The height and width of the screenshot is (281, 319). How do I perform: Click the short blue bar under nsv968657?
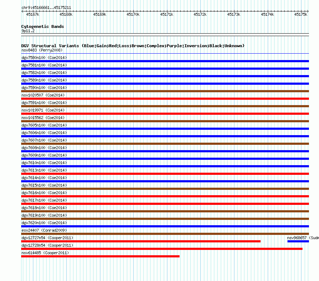(x=298, y=241)
